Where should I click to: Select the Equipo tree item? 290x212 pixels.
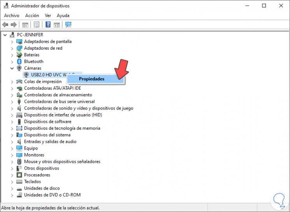tap(31, 148)
